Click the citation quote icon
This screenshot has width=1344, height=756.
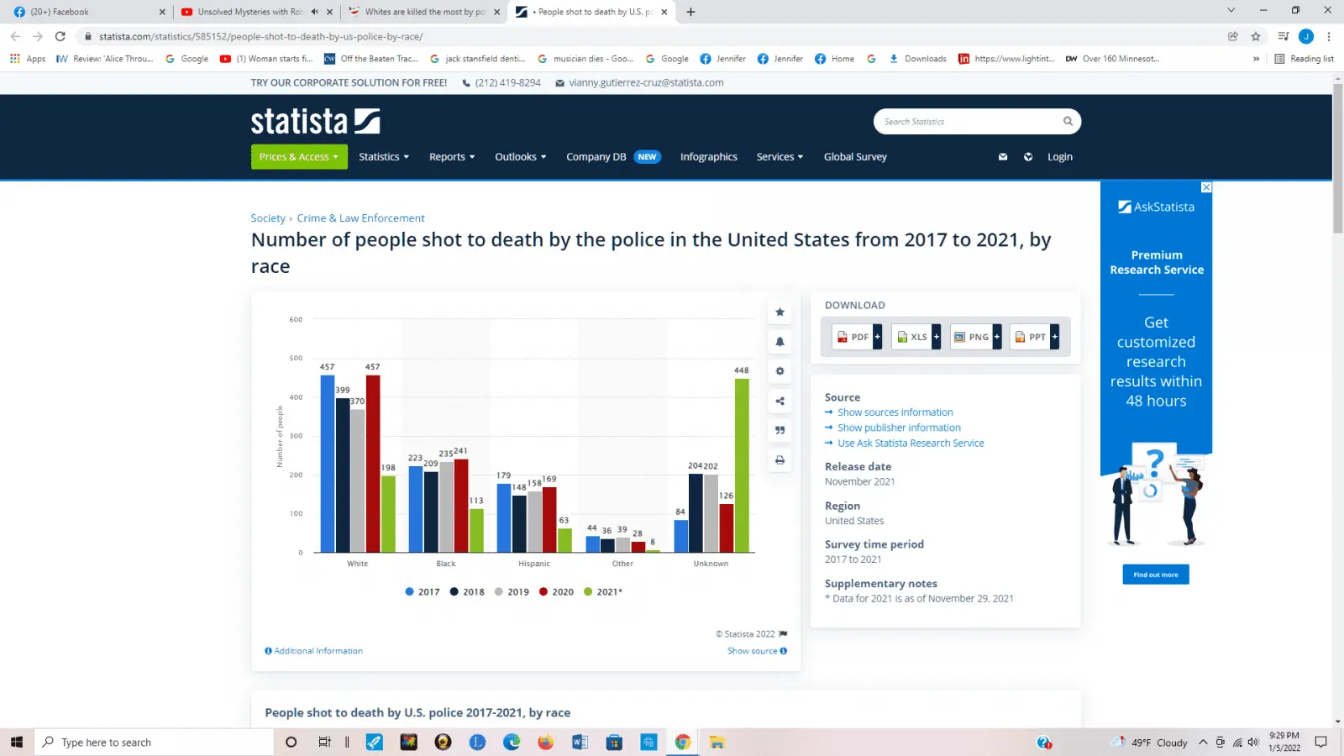coord(780,430)
